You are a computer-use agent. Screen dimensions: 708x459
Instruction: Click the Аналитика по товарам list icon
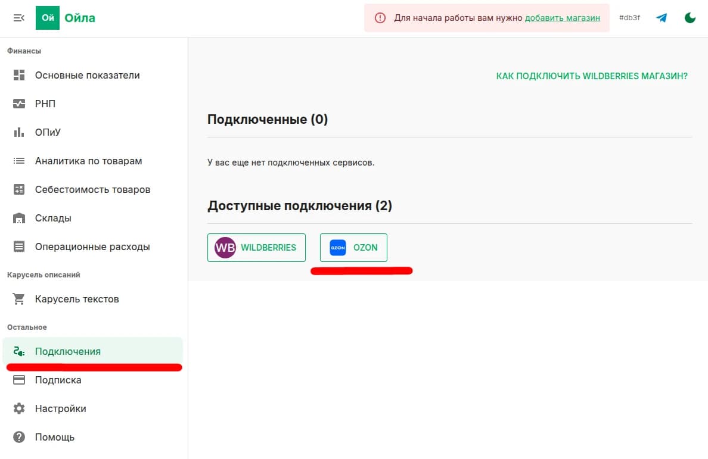18,161
